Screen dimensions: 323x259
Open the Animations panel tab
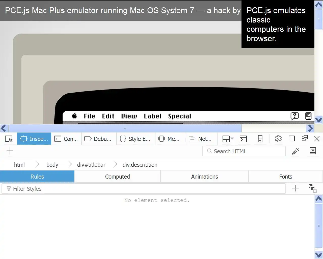pos(204,177)
